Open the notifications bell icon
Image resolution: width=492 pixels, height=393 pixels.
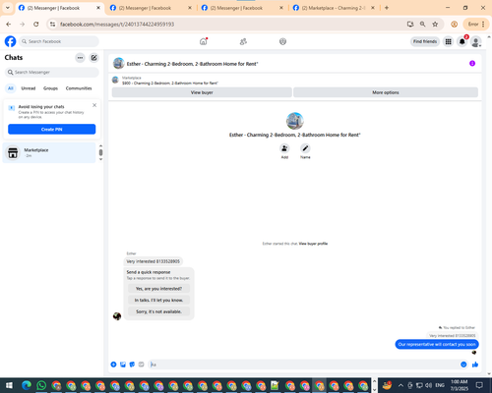(x=462, y=41)
